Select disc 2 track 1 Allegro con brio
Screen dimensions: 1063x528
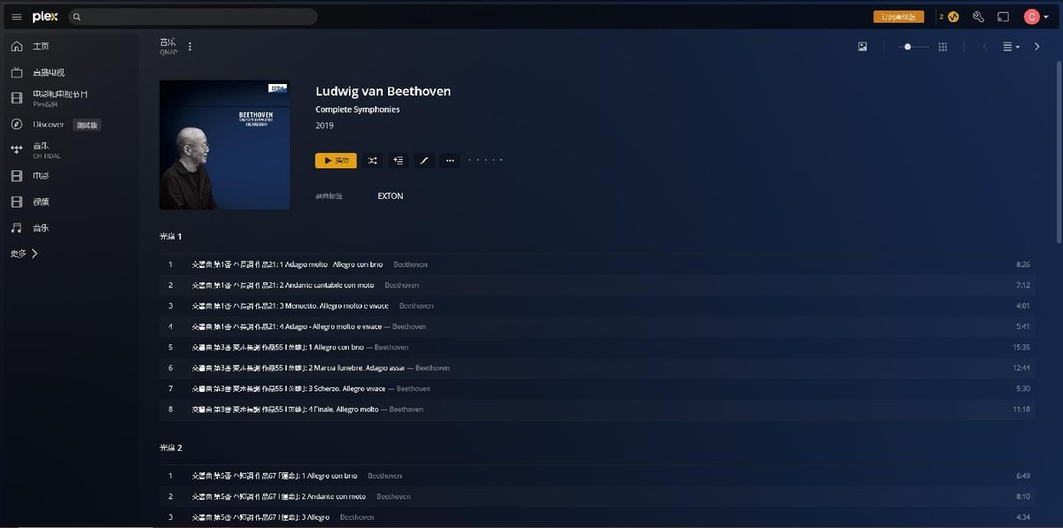[x=597, y=476]
